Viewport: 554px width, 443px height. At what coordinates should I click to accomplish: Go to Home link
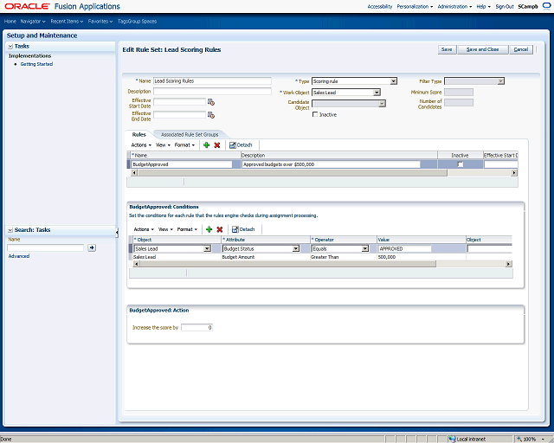pyautogui.click(x=10, y=21)
